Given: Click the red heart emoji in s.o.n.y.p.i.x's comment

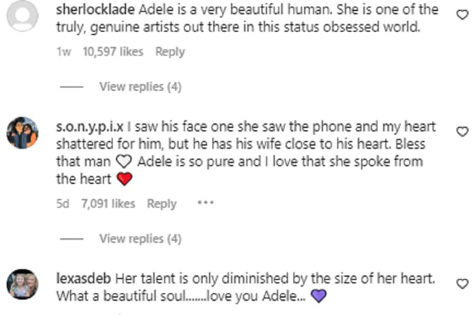Looking at the screenshot, I should point(125,180).
